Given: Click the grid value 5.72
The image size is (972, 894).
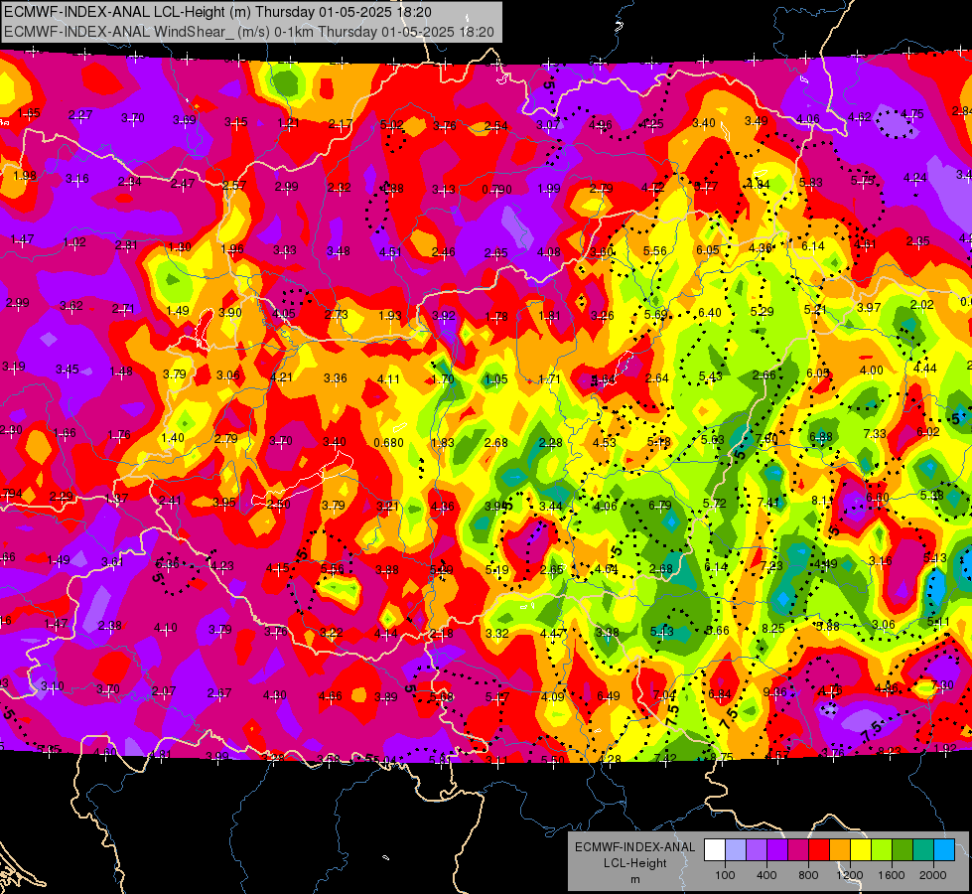Looking at the screenshot, I should point(714,504).
